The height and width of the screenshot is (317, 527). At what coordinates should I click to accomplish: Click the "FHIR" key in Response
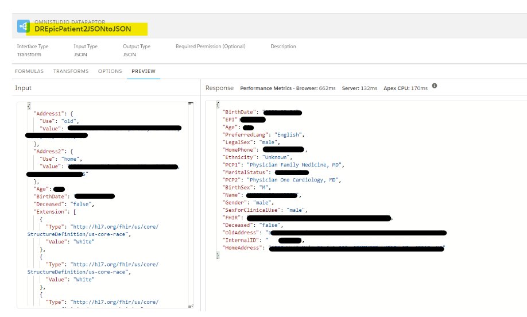(x=231, y=218)
